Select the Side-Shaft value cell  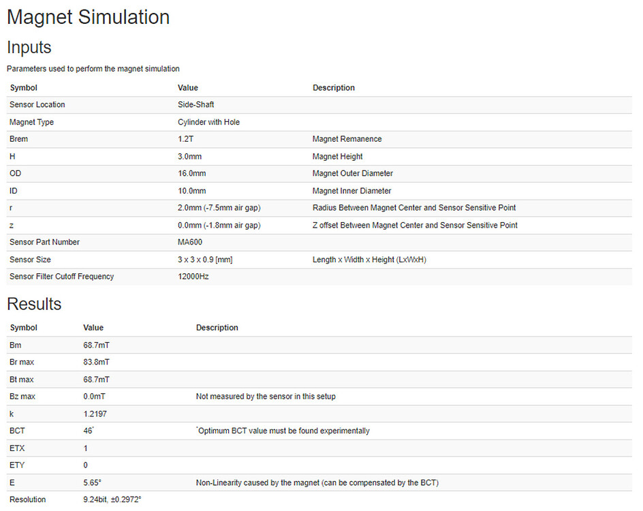click(x=195, y=105)
